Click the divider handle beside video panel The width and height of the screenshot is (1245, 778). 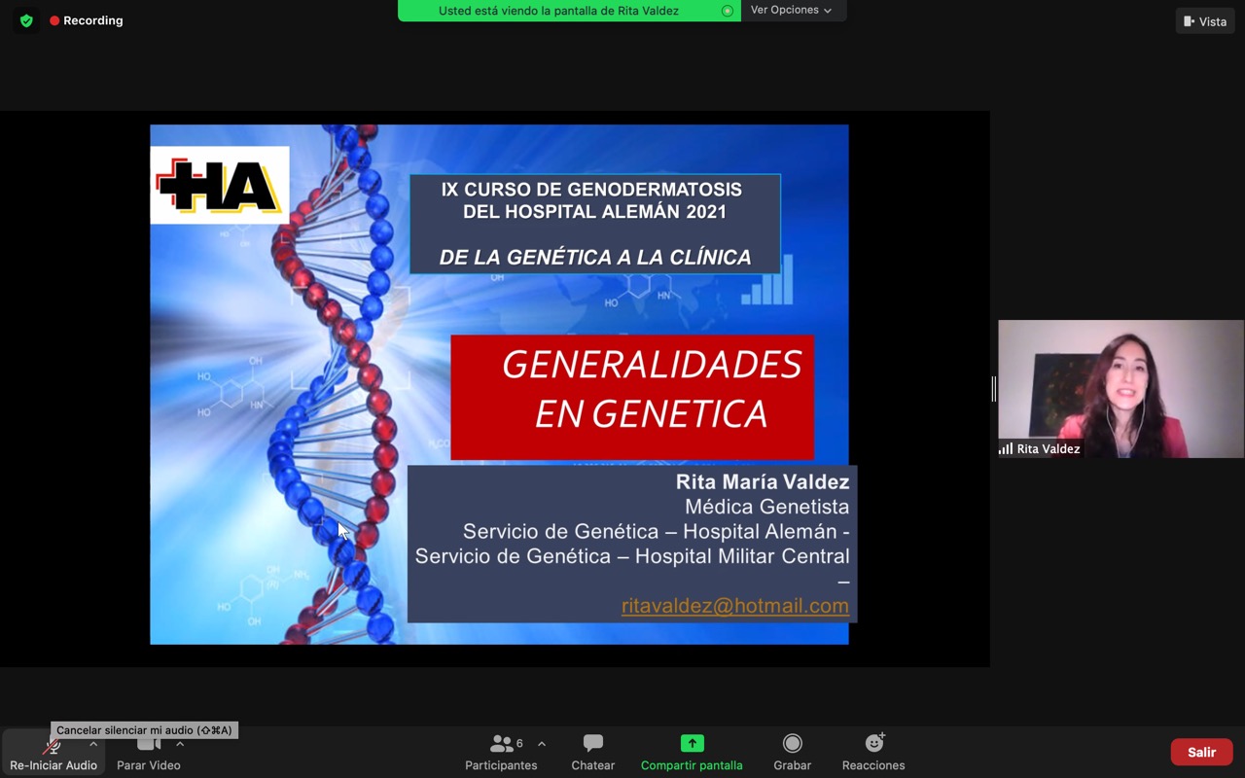tap(993, 389)
